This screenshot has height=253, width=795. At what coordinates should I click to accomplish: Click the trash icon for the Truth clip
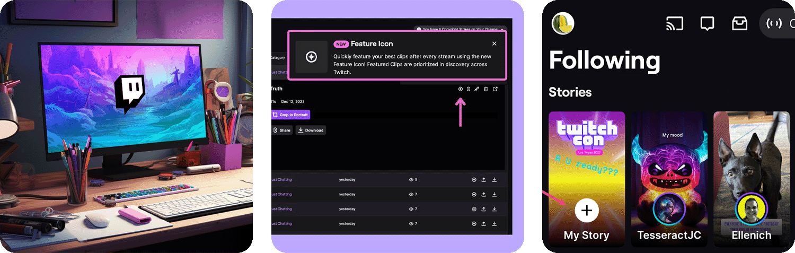[x=486, y=89]
